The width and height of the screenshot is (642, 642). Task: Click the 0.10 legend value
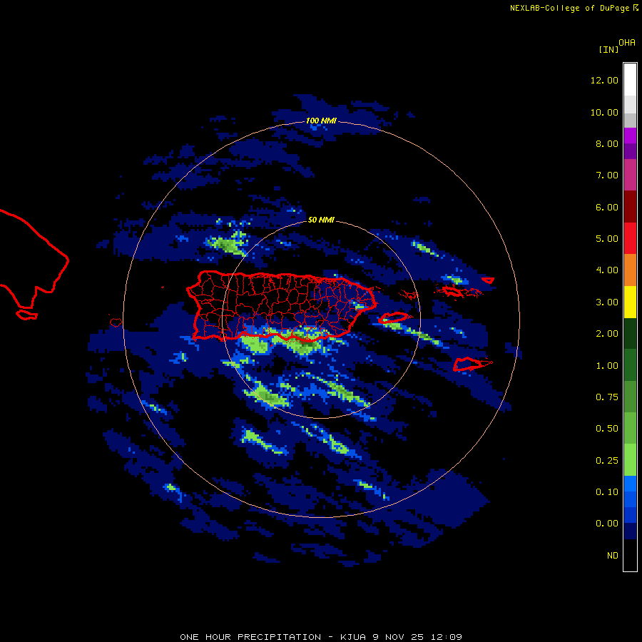pos(607,492)
